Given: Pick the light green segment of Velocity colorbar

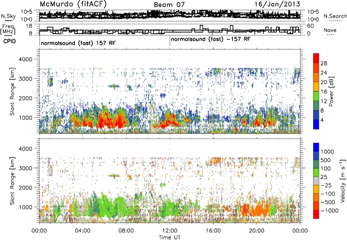Looking at the screenshot, I should click(x=316, y=172).
